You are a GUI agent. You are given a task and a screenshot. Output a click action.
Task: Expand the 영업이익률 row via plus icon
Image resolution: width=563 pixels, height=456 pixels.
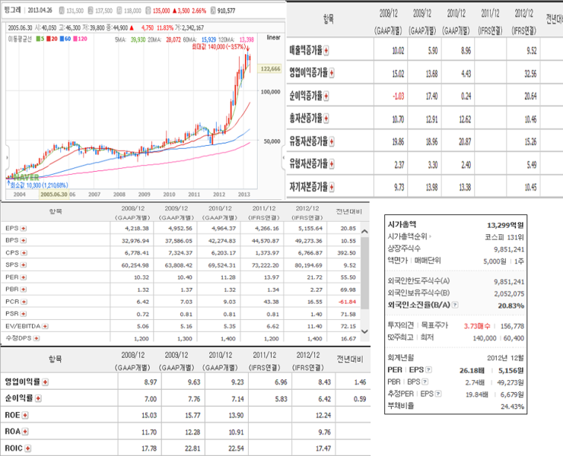[45, 382]
